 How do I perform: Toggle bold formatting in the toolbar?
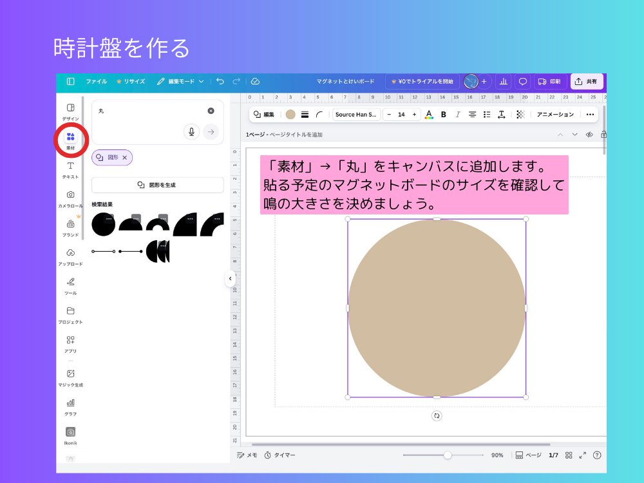coord(444,114)
